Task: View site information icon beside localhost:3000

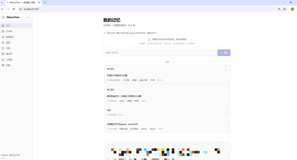Action: [x=21, y=9]
